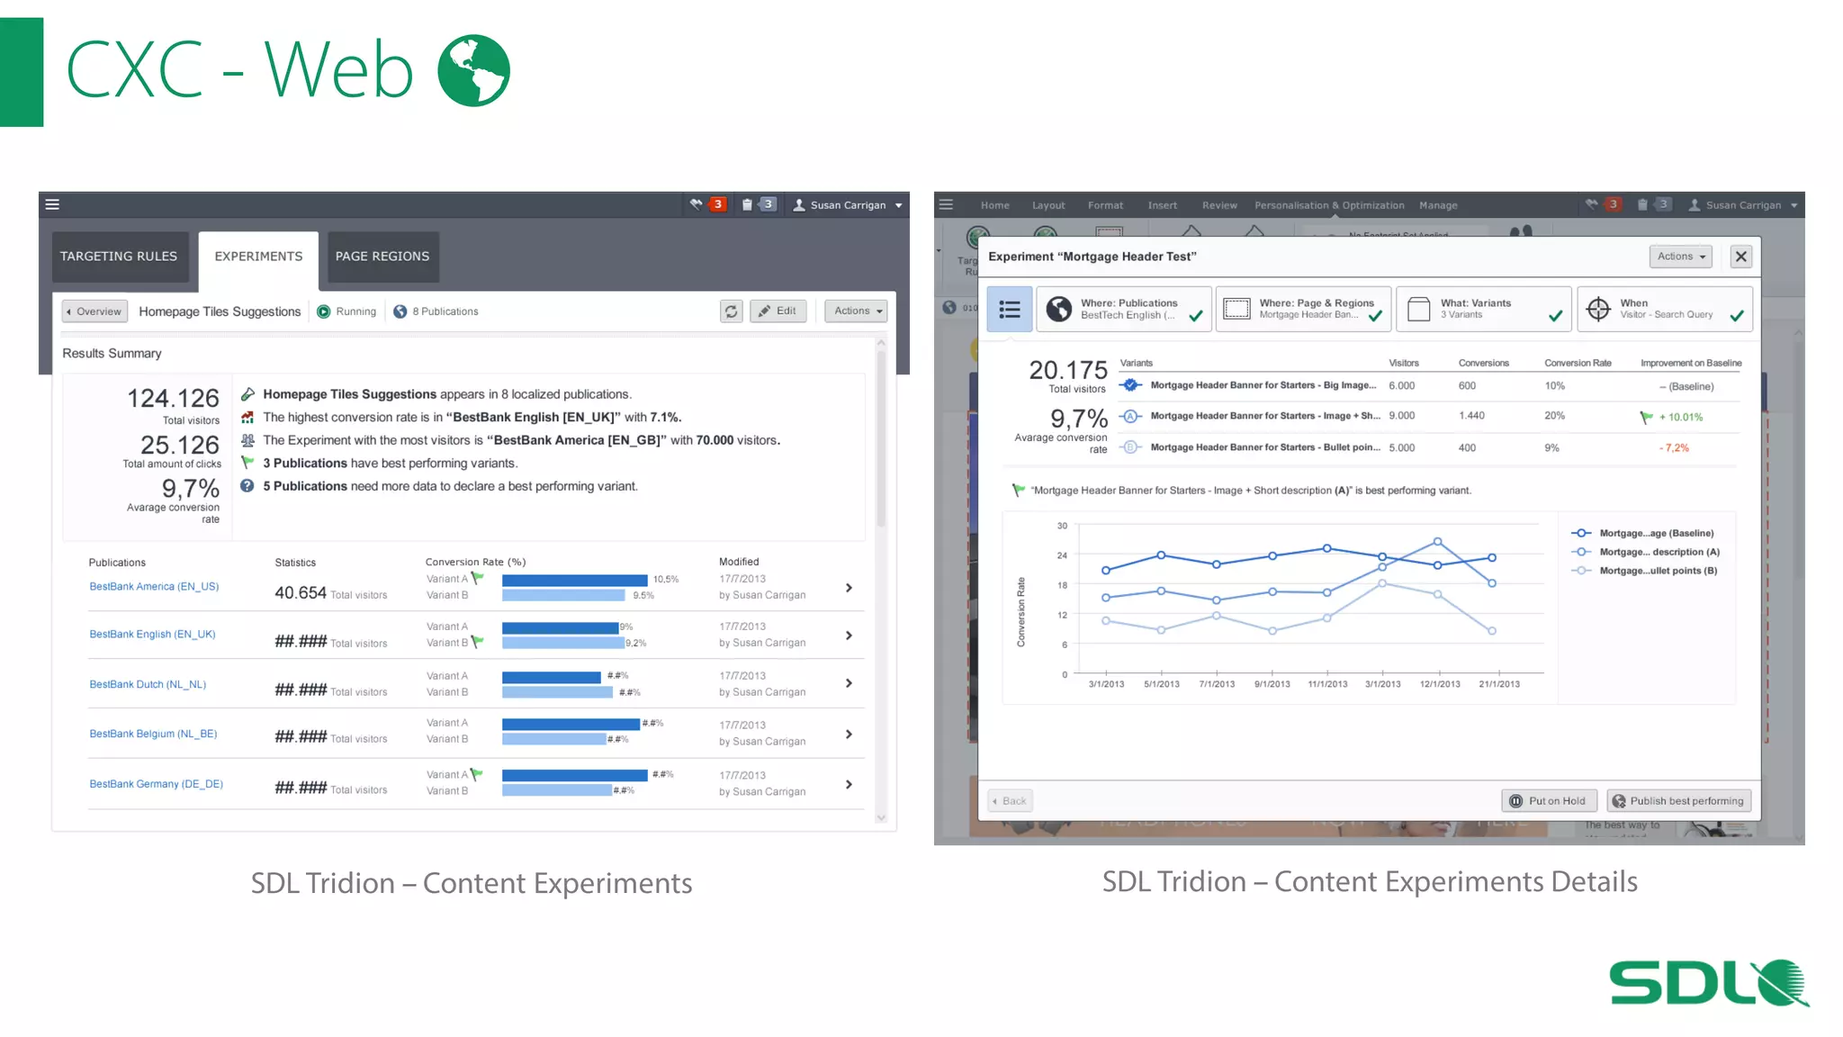
Task: Click Variant B 9.2% bar for BestBank English
Action: click(x=563, y=643)
